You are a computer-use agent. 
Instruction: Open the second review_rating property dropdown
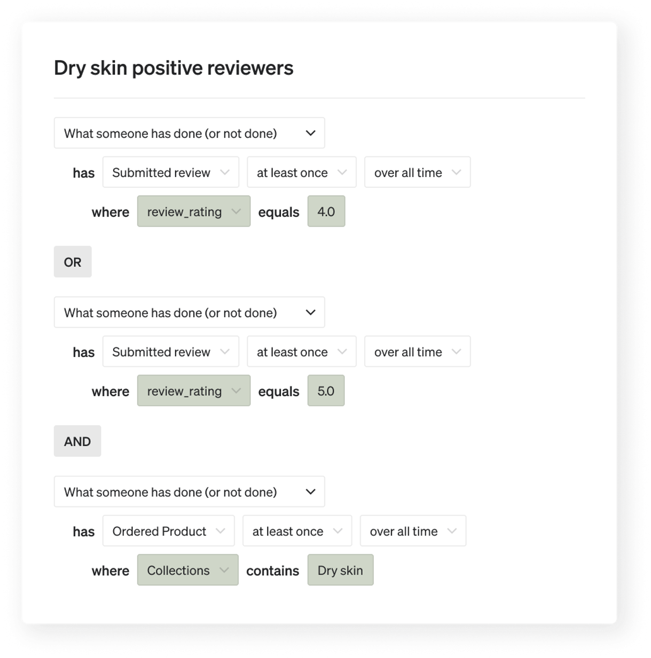pyautogui.click(x=194, y=390)
